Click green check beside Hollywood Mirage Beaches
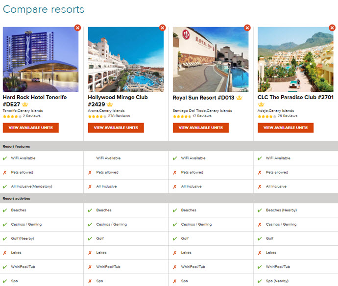Image resolution: width=338 pixels, height=286 pixels. point(90,210)
